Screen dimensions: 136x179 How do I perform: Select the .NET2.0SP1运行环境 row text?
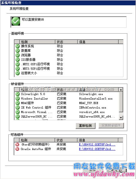point(35,64)
